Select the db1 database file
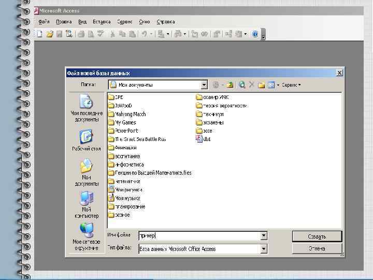Viewport: 373px width, 280px height. 204,139
